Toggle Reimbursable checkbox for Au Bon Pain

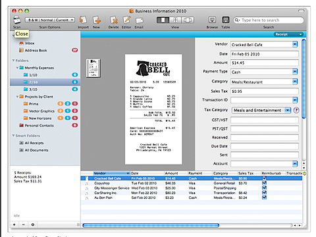click(x=264, y=197)
